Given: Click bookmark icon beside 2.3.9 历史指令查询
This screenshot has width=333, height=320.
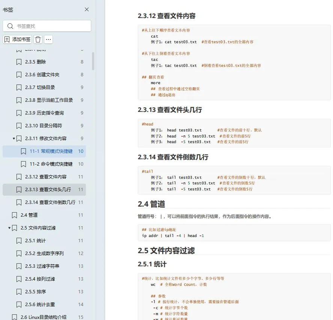Looking at the screenshot, I should pos(19,113).
